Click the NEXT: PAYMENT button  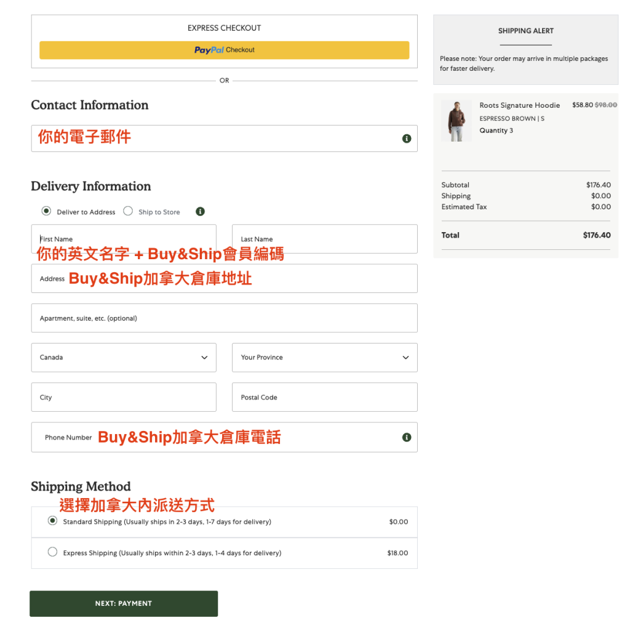[124, 603]
